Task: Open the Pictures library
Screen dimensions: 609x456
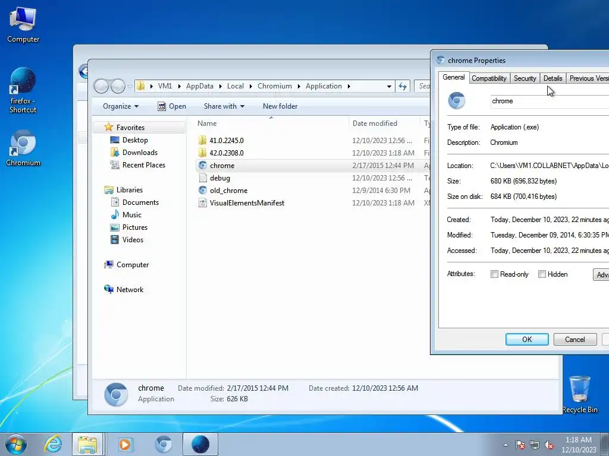Action: [135, 227]
